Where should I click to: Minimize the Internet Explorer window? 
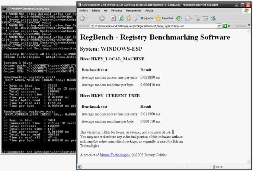[x=237, y=5]
